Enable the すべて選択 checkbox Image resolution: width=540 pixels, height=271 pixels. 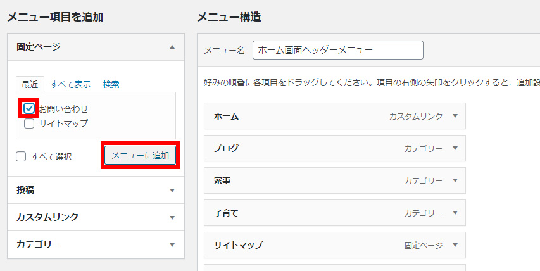point(22,156)
